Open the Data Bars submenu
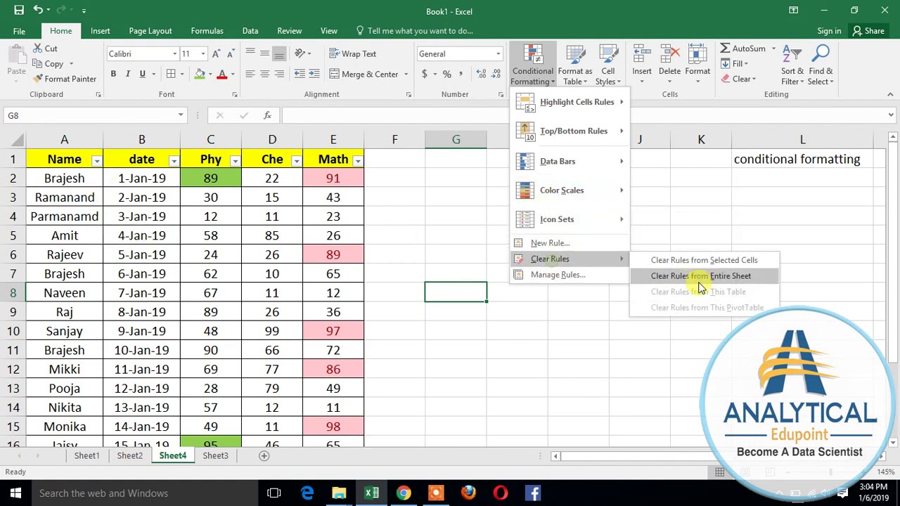 click(570, 161)
